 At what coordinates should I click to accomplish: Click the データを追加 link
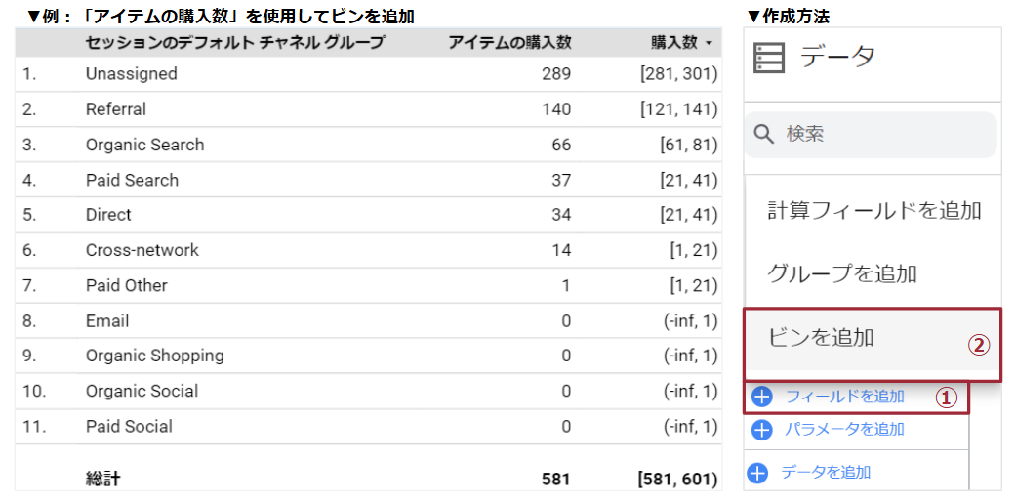point(826,473)
